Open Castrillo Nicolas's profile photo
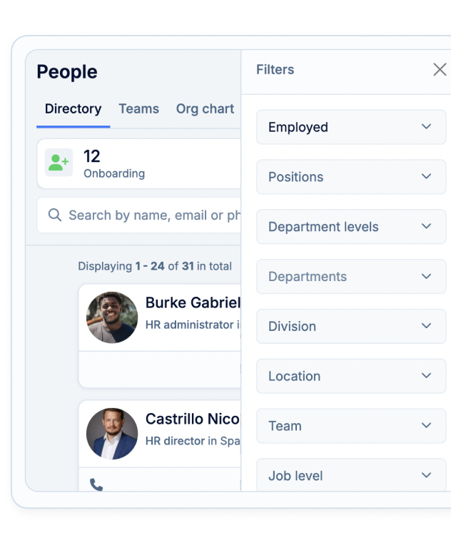This screenshot has height=545, width=451. [x=112, y=434]
